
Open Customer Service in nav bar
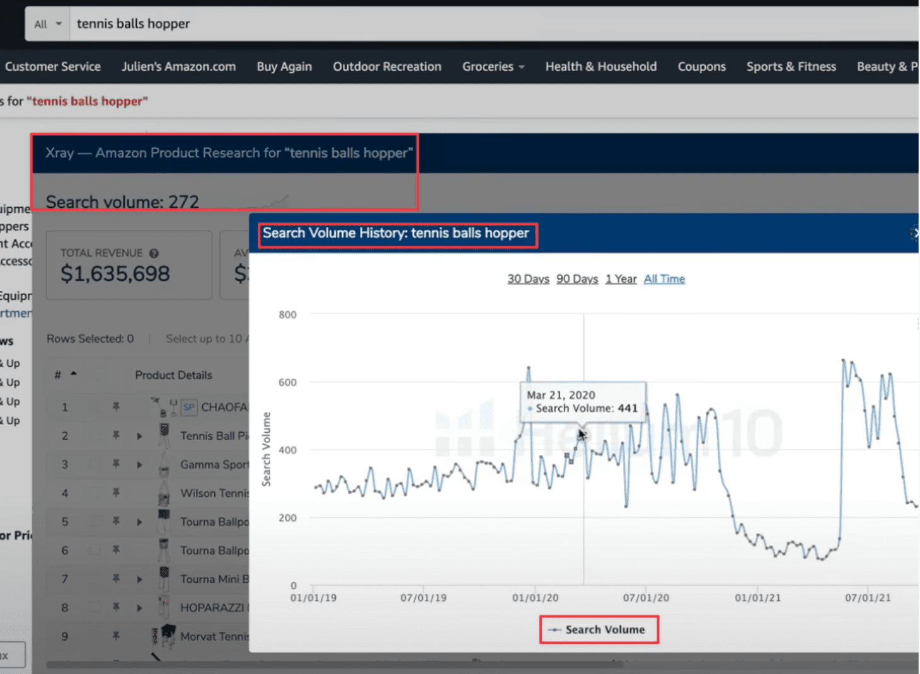pos(53,67)
